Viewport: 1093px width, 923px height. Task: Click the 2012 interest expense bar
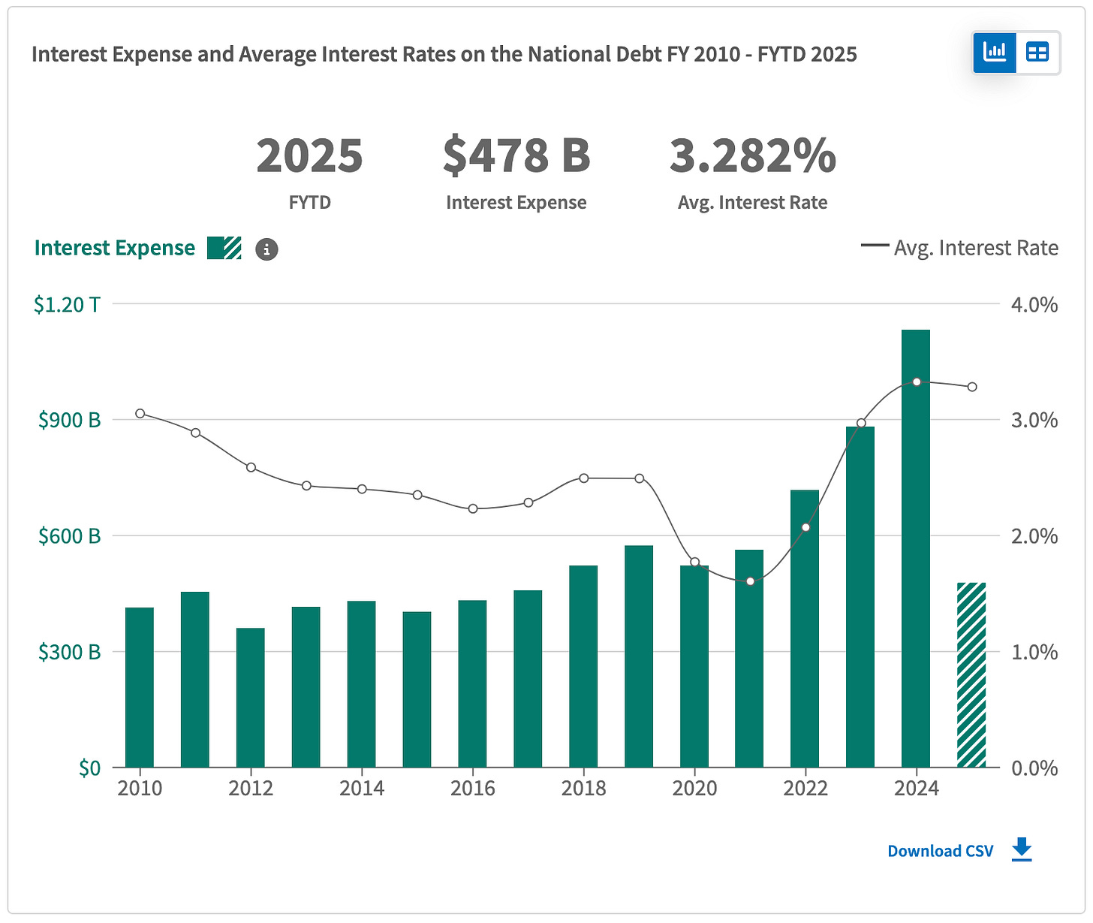coord(251,698)
